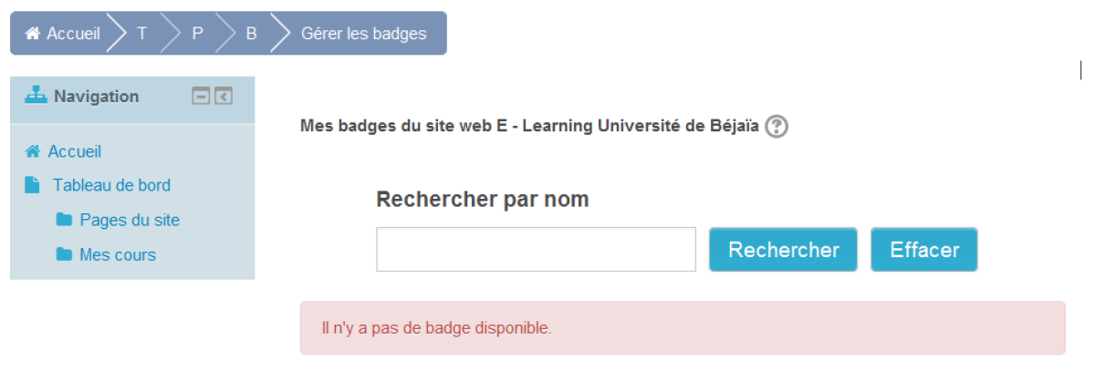The height and width of the screenshot is (383, 1095).
Task: Click the Tableau de bord page icon
Action: (33, 185)
